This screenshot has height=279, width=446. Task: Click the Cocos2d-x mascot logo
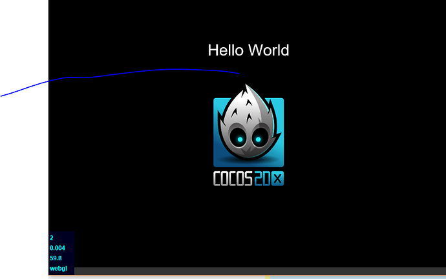click(249, 125)
